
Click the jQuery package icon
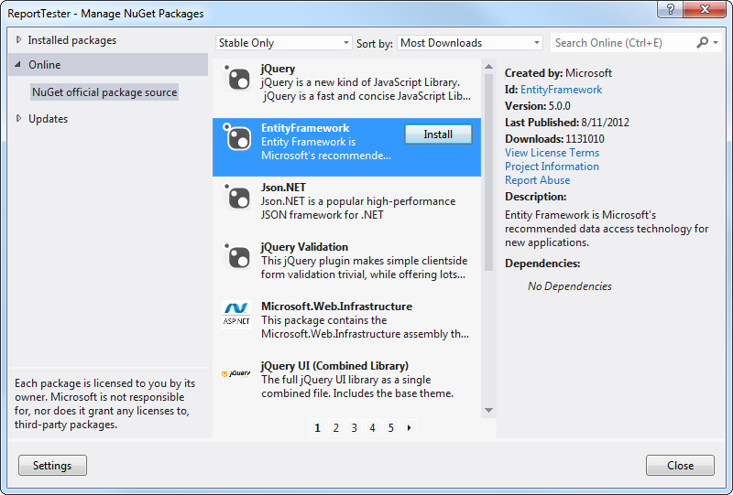click(x=238, y=80)
